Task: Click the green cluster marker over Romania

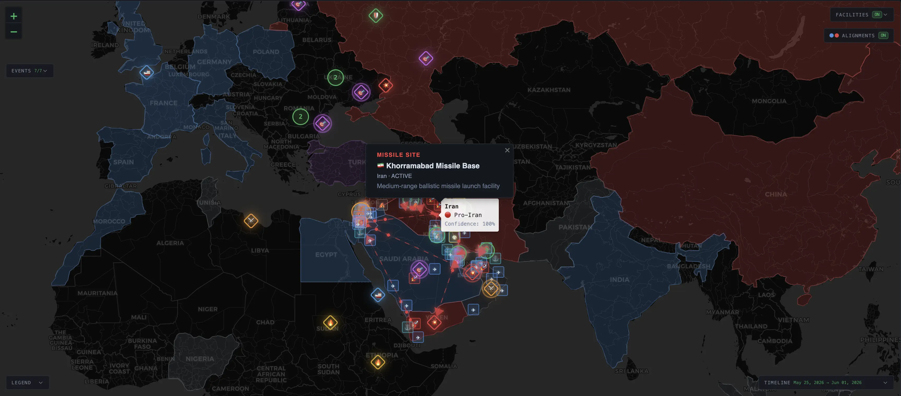Action: click(x=300, y=117)
